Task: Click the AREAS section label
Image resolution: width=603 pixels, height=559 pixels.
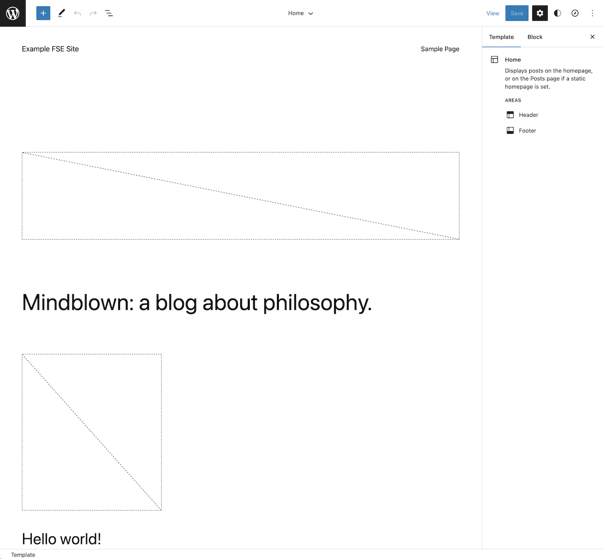Action: coord(513,100)
